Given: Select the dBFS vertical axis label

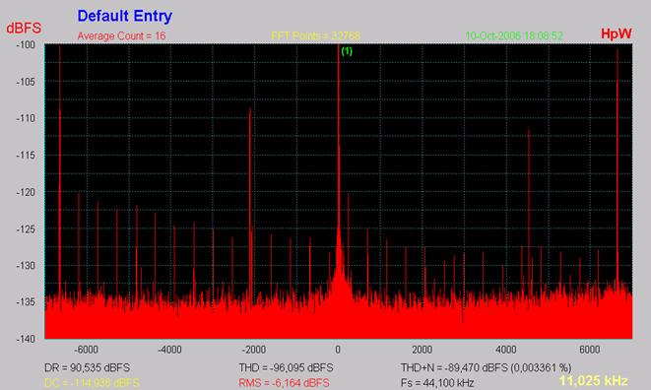Looking at the screenshot, I should 24,29.
